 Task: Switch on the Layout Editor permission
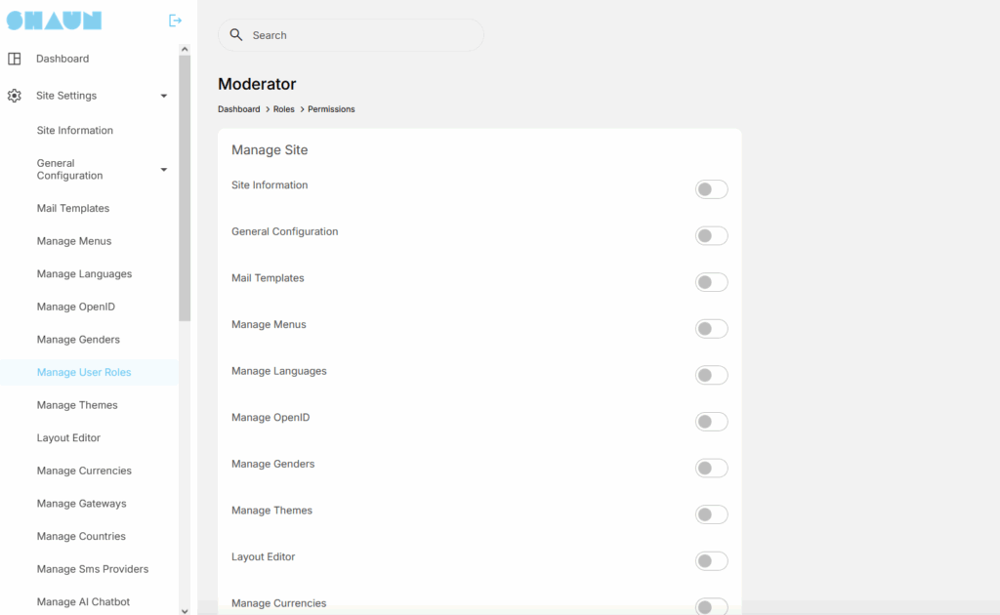tap(711, 560)
